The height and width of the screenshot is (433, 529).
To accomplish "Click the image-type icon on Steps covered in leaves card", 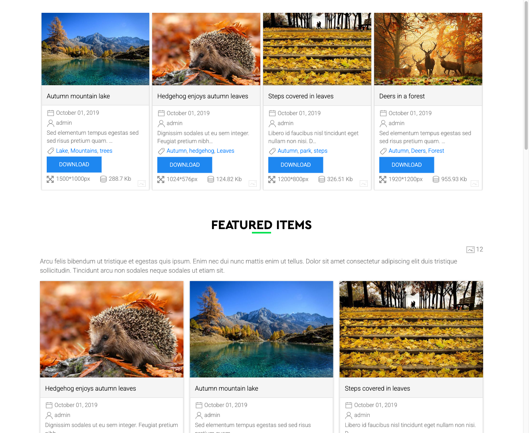I will (x=363, y=184).
